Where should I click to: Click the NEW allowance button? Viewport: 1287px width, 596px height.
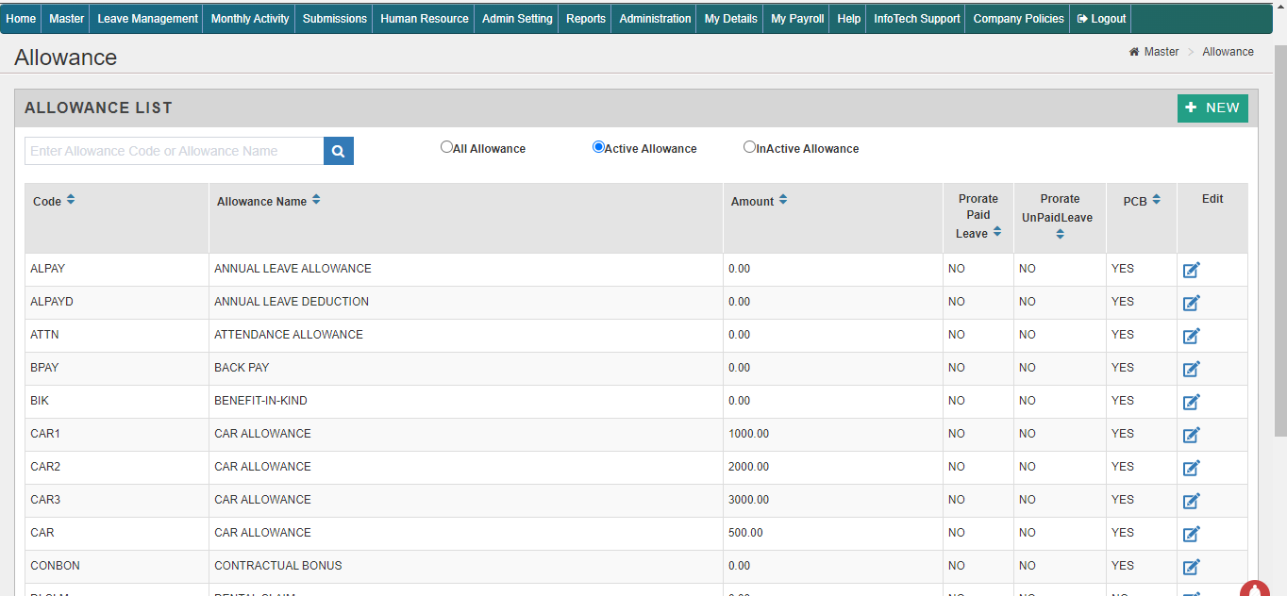(1212, 108)
